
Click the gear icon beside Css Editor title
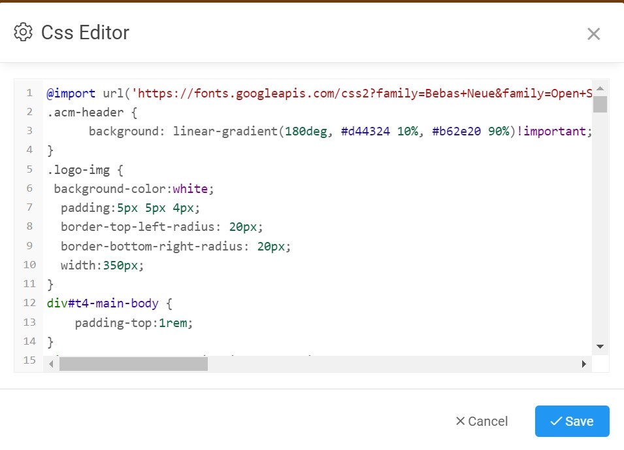tap(23, 32)
